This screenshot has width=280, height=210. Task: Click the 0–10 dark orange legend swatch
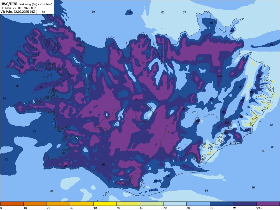tap(12, 204)
